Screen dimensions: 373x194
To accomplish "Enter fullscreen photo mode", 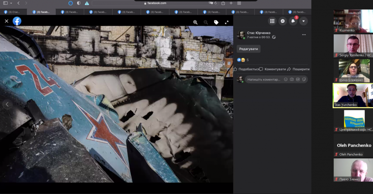I will (x=227, y=22).
